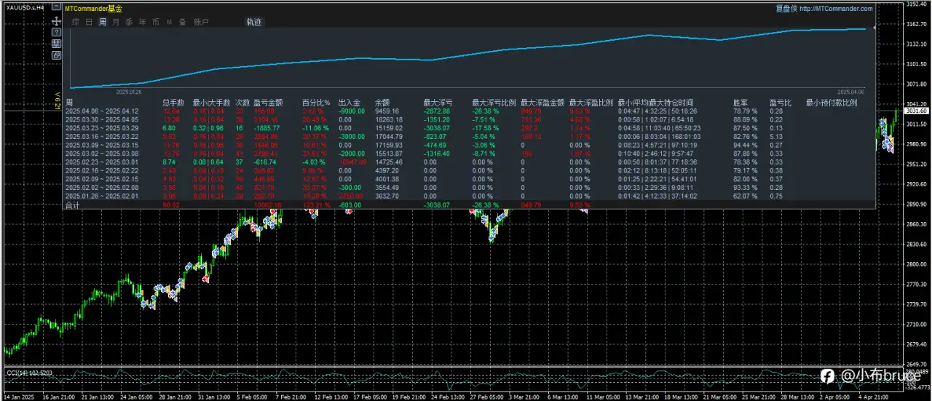Open the MTCommander.com link

pos(836,9)
